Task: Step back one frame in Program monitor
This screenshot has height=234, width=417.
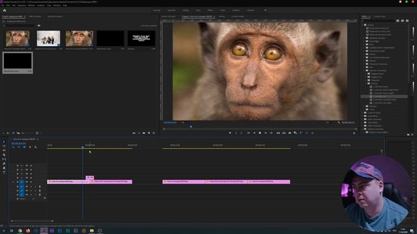Action: tap(254, 133)
